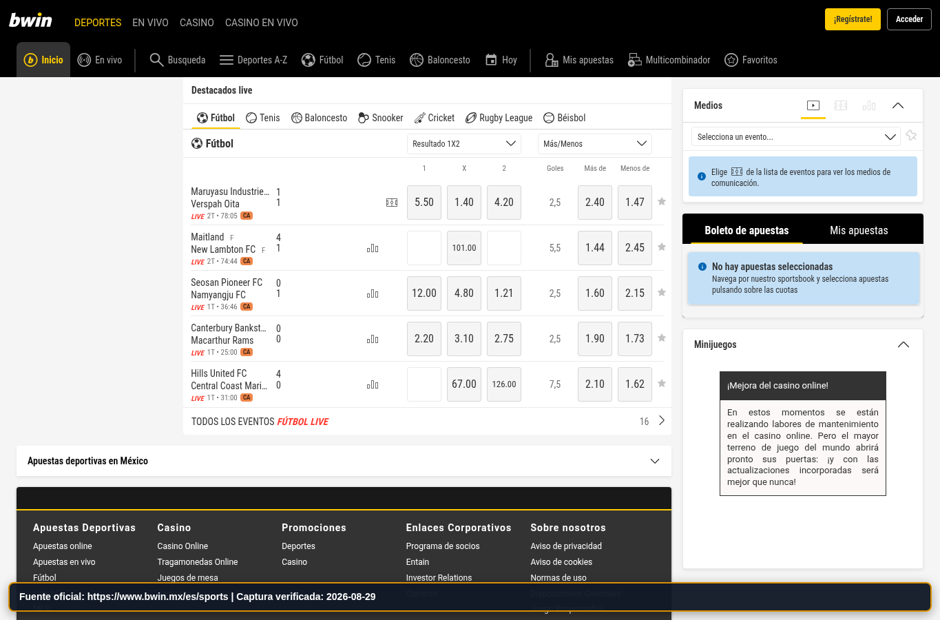Open En vivo in the navigation bar

click(100, 60)
